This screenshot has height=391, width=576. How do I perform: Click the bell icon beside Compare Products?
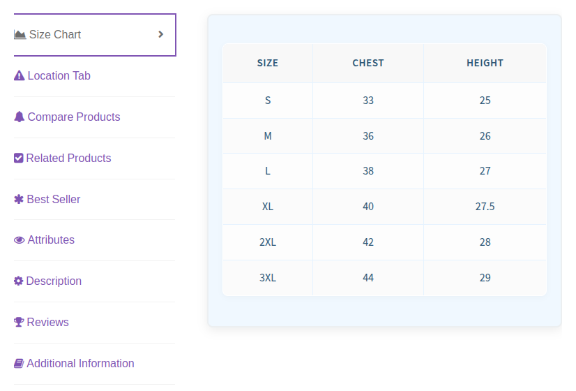click(x=19, y=117)
